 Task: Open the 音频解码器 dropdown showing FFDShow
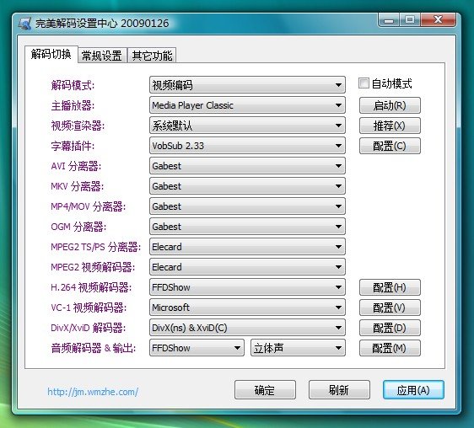(197, 348)
